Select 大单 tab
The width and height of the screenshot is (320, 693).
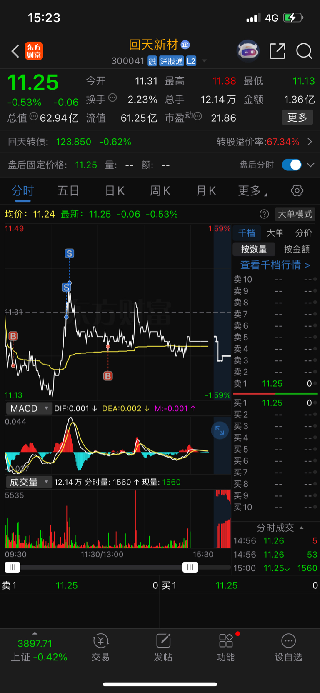click(x=275, y=233)
